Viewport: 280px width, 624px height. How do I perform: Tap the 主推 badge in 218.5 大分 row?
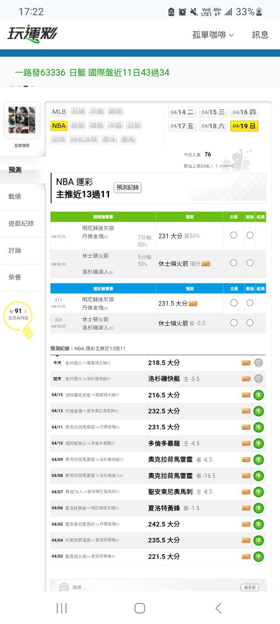click(246, 363)
